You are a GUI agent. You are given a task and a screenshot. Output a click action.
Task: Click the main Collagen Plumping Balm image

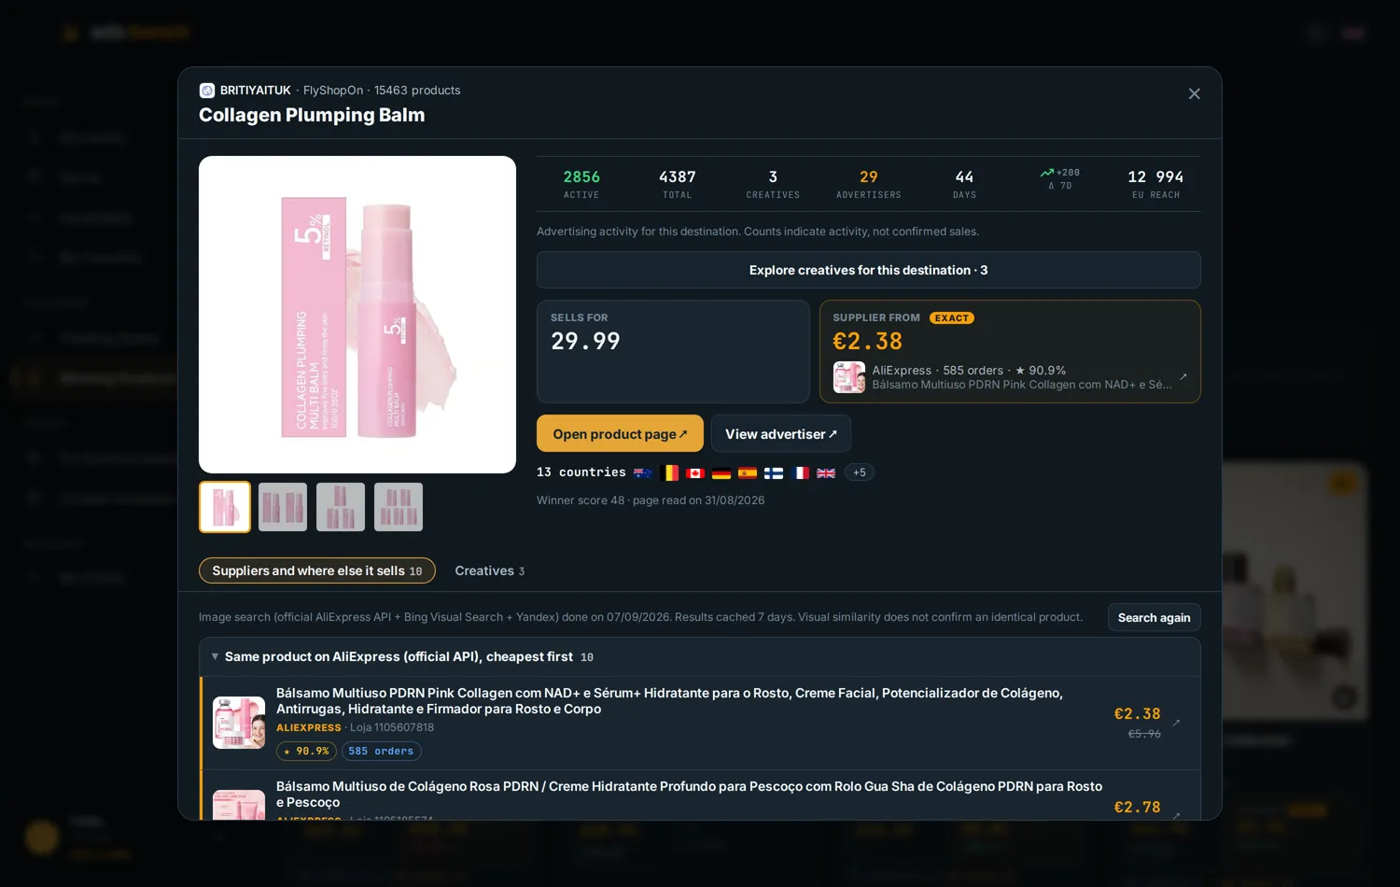tap(357, 315)
